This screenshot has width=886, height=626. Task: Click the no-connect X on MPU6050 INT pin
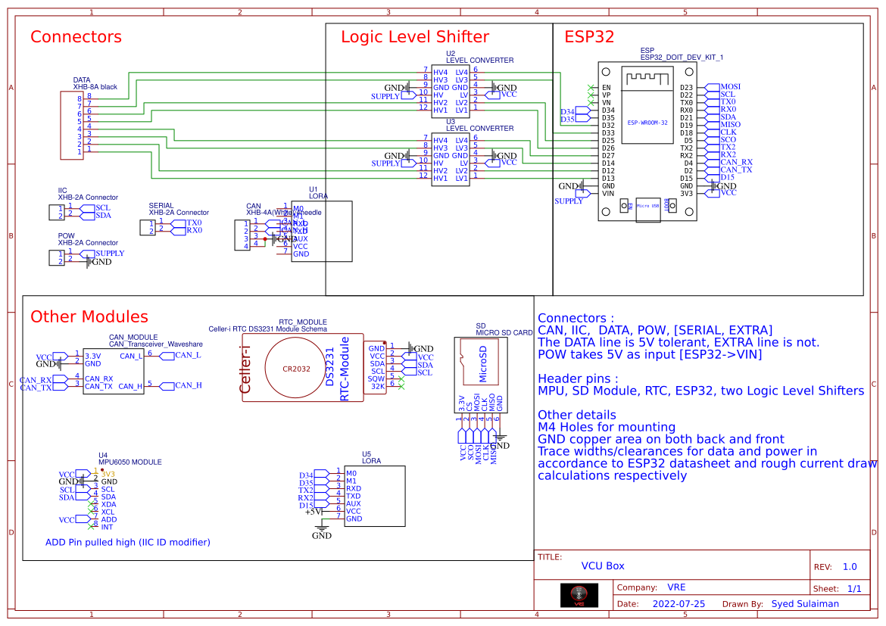click(91, 527)
